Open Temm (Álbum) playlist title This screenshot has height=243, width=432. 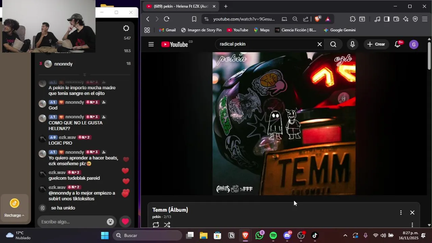pos(170,210)
